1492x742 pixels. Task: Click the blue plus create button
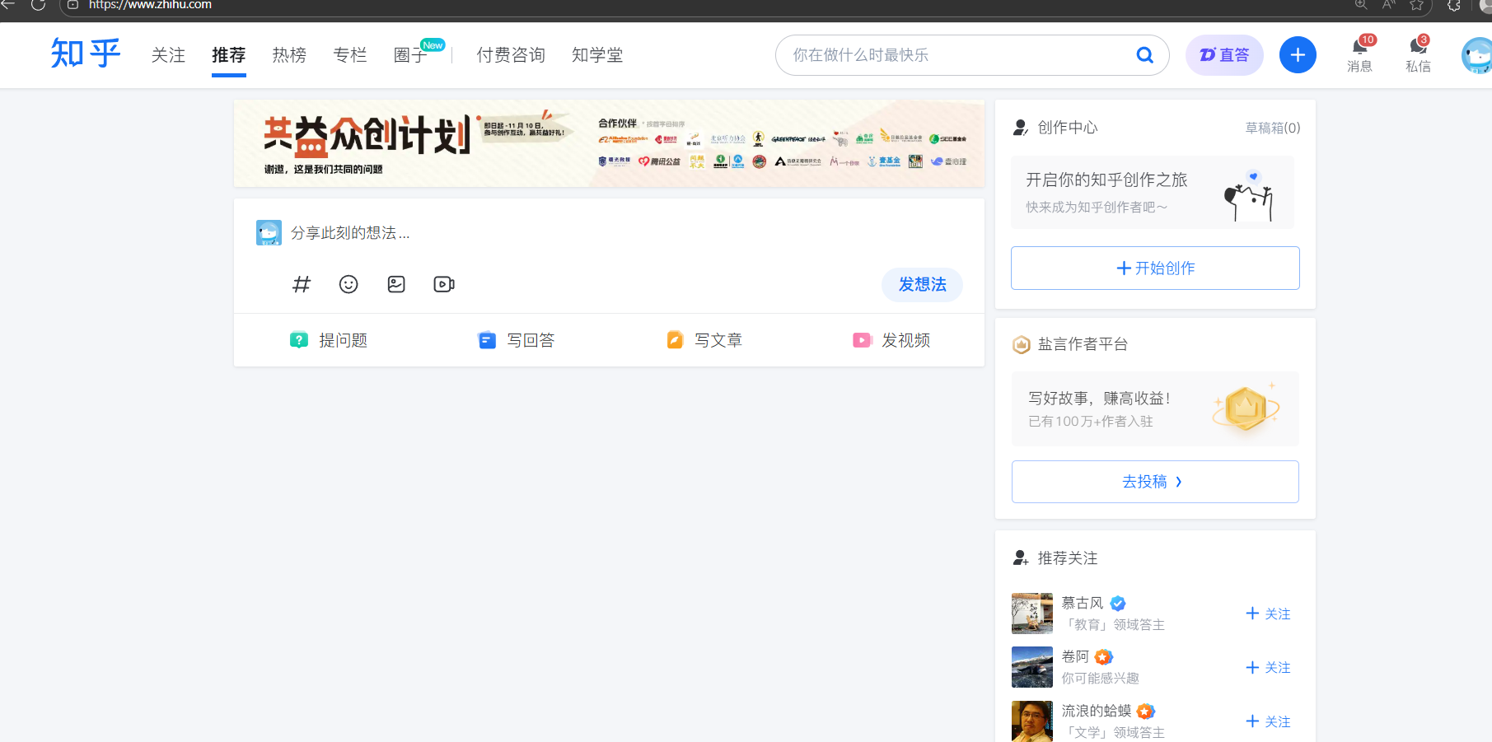pyautogui.click(x=1298, y=55)
